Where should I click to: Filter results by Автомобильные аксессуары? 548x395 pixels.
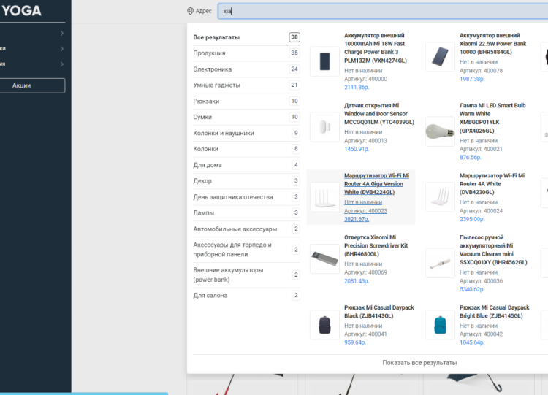246,229
